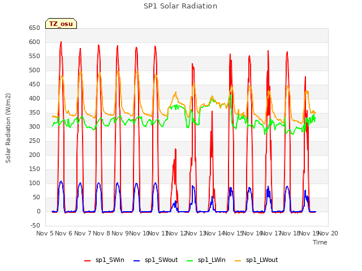Screen dimensions: 362x271
Task: Click the 500 y-axis tick label
Action: point(35,70)
